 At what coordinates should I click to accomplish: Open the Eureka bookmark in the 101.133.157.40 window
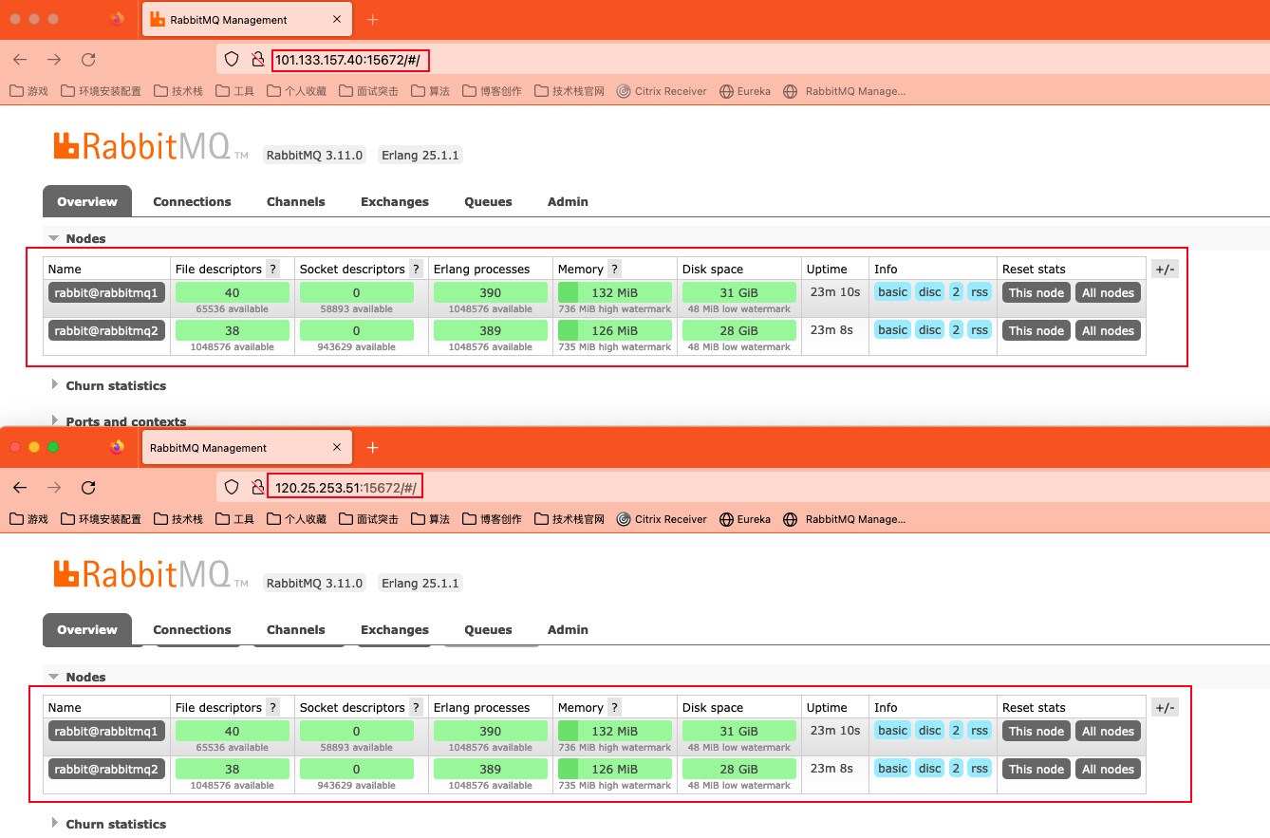pos(744,91)
